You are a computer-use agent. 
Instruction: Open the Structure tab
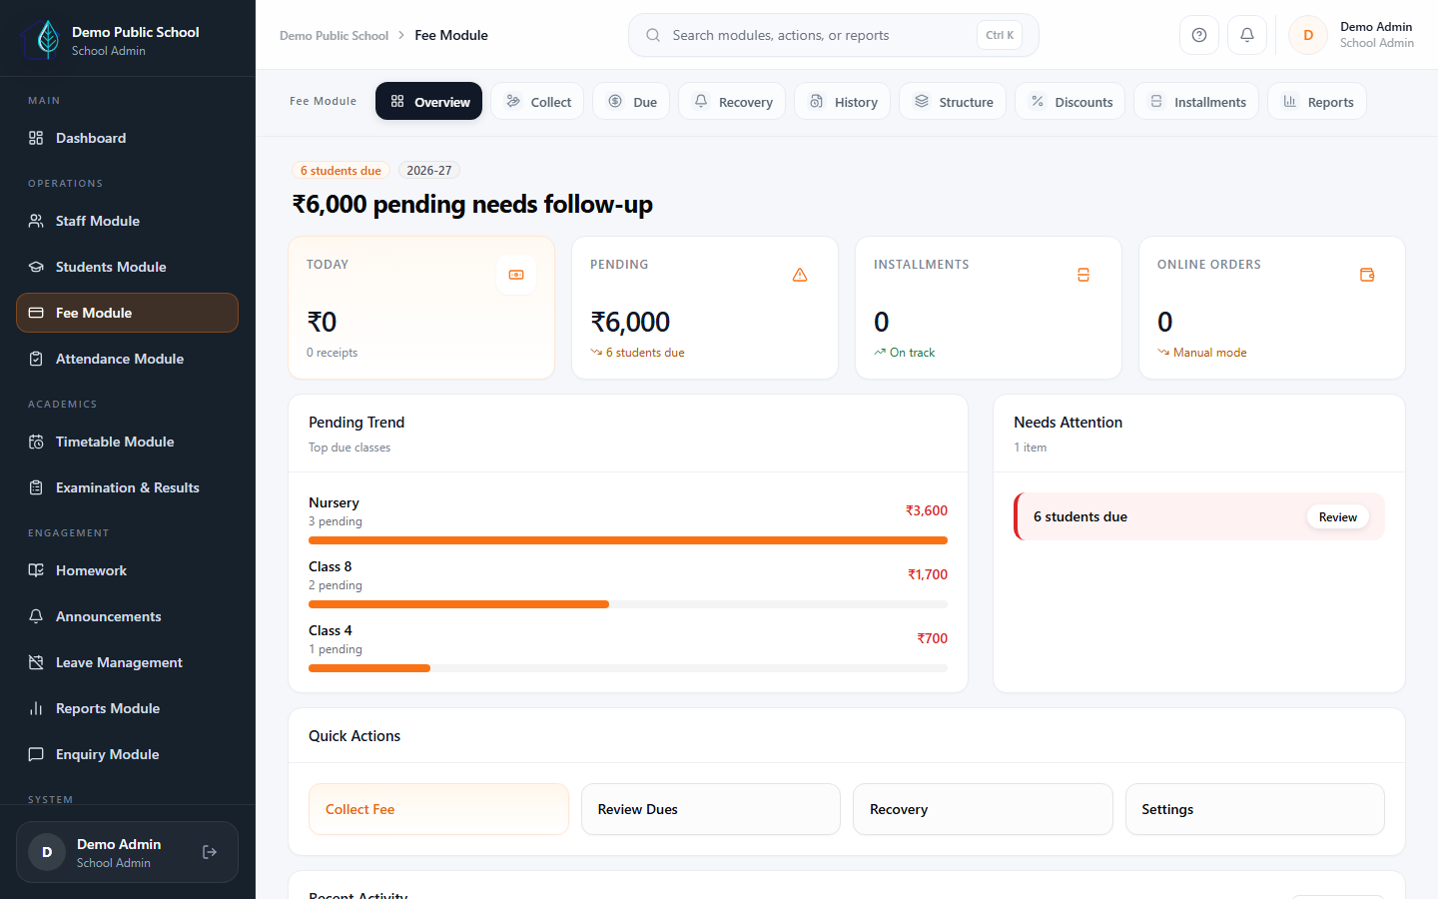(953, 101)
